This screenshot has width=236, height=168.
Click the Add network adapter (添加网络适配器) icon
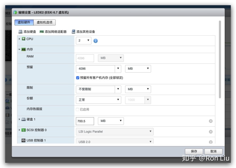[x=42, y=32]
